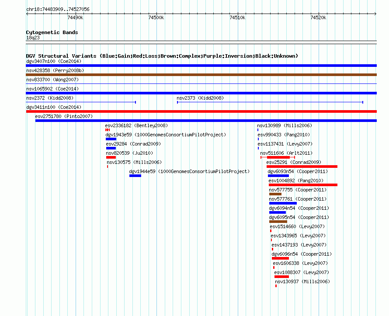The height and width of the screenshot is (316, 389).
Task: Click the chr18:74483909..74527056 coordinate label
Action: tap(58, 9)
